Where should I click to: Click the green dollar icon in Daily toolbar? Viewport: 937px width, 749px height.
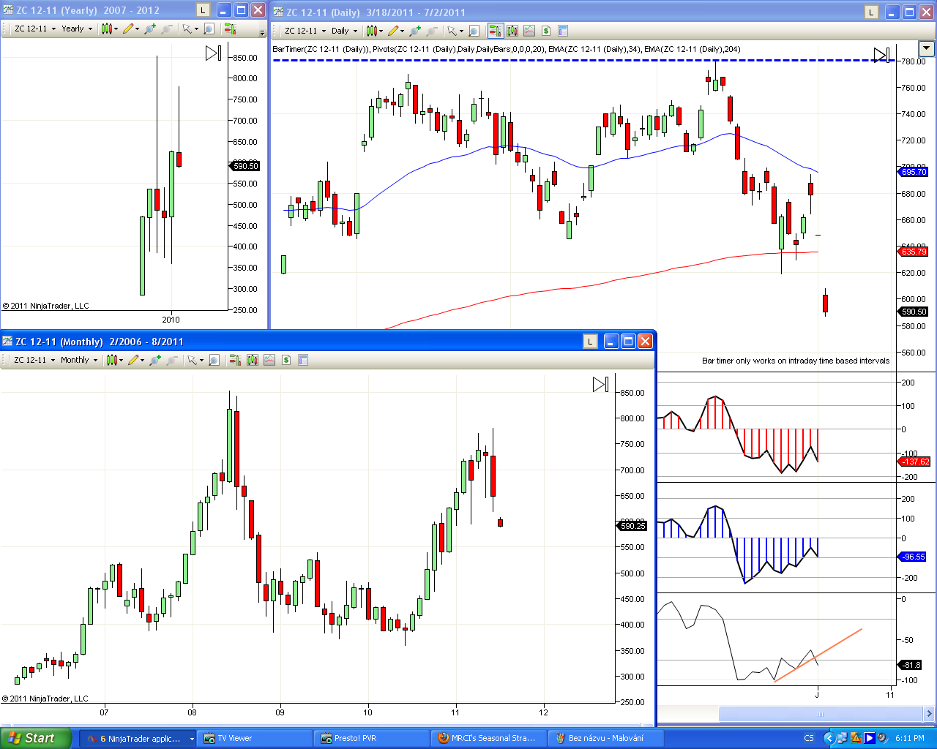pyautogui.click(x=546, y=31)
